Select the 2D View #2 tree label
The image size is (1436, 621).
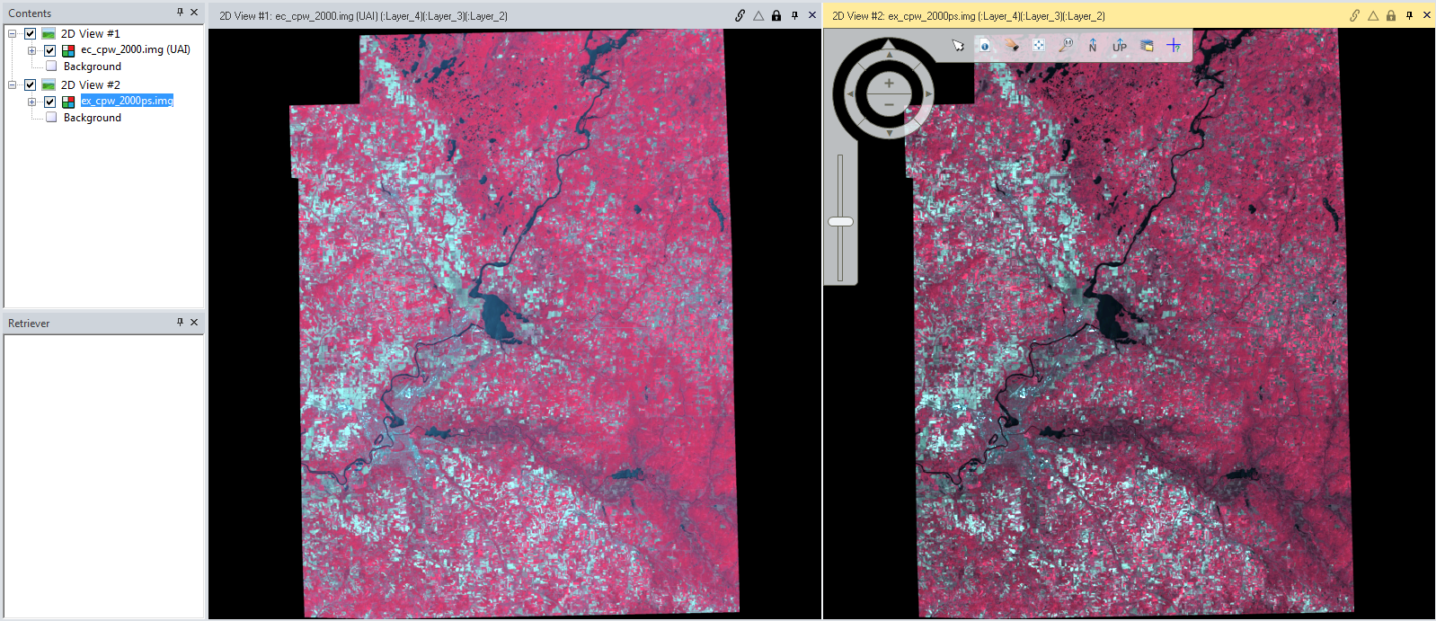tap(90, 84)
